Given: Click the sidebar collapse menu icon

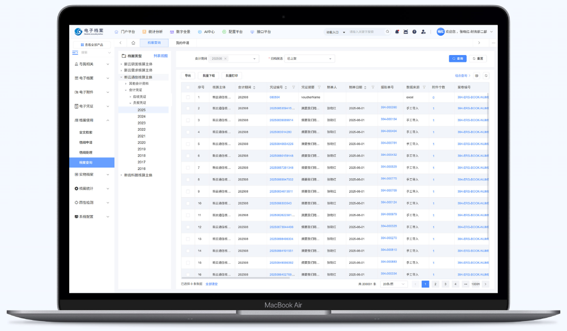Looking at the screenshot, I should point(75,52).
